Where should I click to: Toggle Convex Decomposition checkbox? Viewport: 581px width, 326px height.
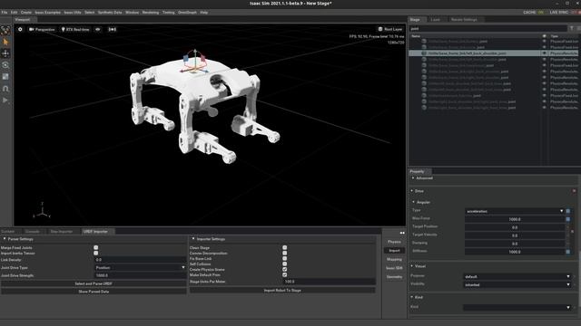point(284,254)
